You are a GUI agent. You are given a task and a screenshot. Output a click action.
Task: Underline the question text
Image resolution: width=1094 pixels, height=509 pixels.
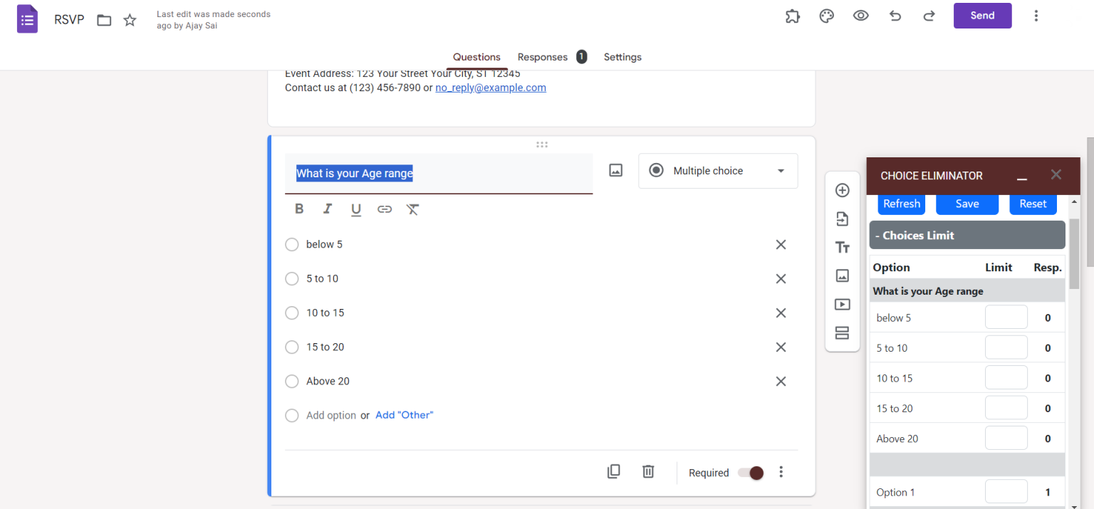(x=356, y=209)
